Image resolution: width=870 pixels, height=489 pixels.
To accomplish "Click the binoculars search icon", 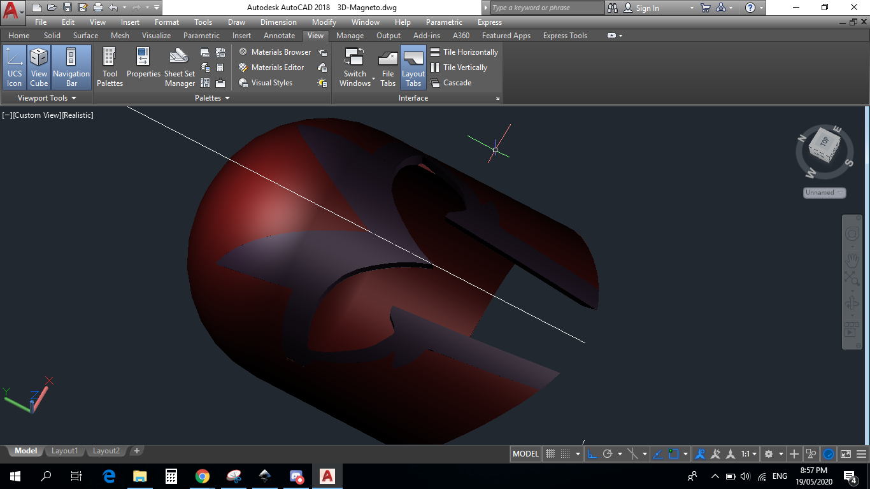I will (x=613, y=8).
